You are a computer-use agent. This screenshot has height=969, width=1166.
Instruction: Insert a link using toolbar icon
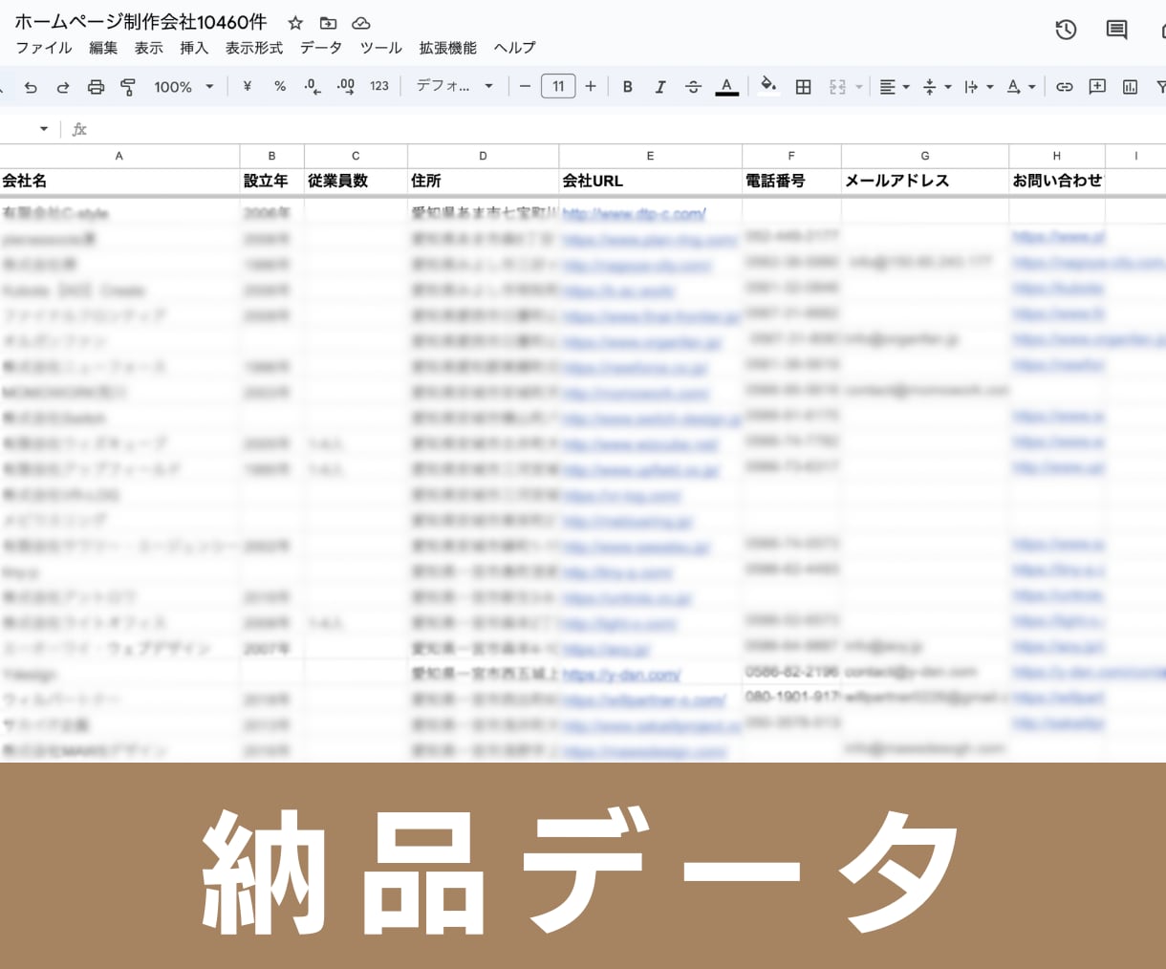tap(1065, 87)
